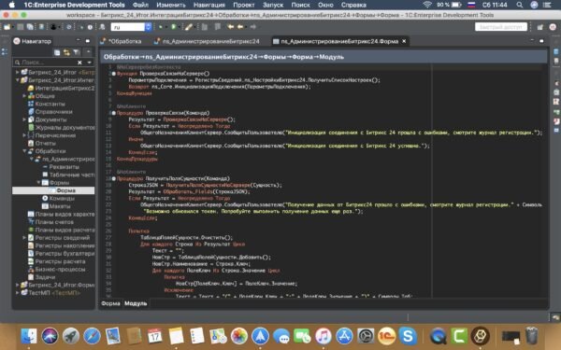Close the ns_АдминистрированиеБитрикс24.Форма tab
Image resolution: width=561 pixels, height=350 pixels.
[x=404, y=41]
